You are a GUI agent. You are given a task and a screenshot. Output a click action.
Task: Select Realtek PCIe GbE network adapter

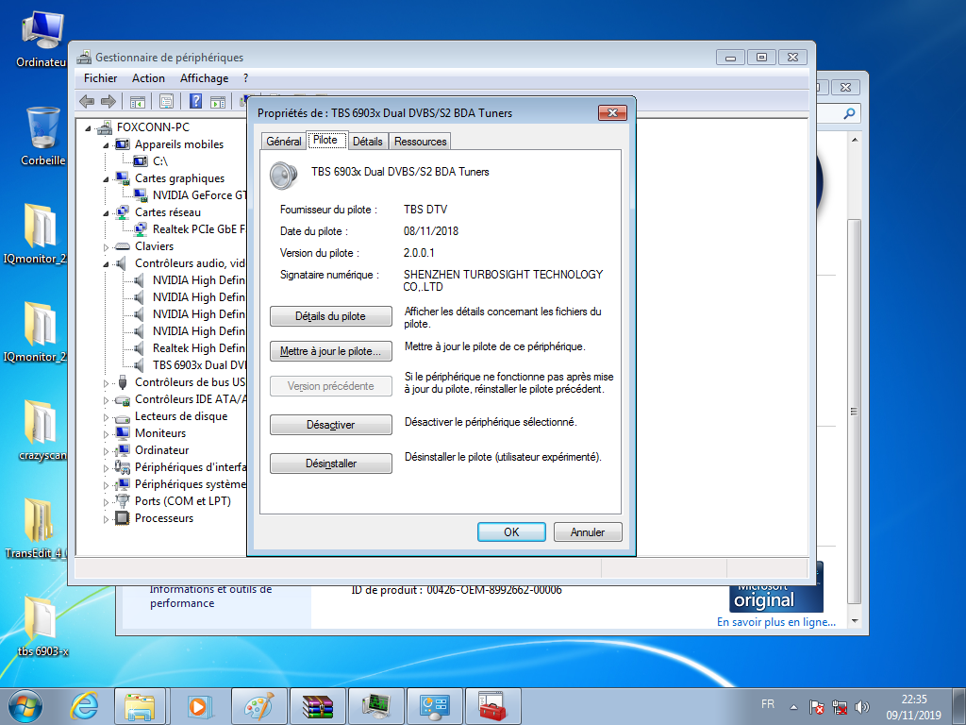198,229
